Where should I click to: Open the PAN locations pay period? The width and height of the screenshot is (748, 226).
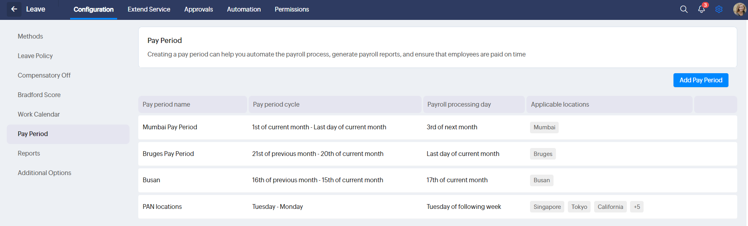pos(162,207)
